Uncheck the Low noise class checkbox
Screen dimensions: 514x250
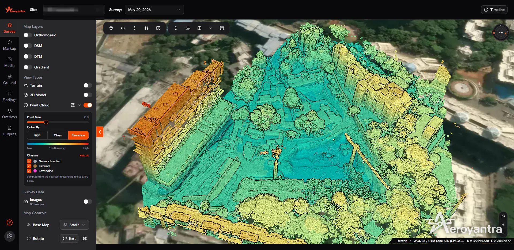[x=29, y=171]
